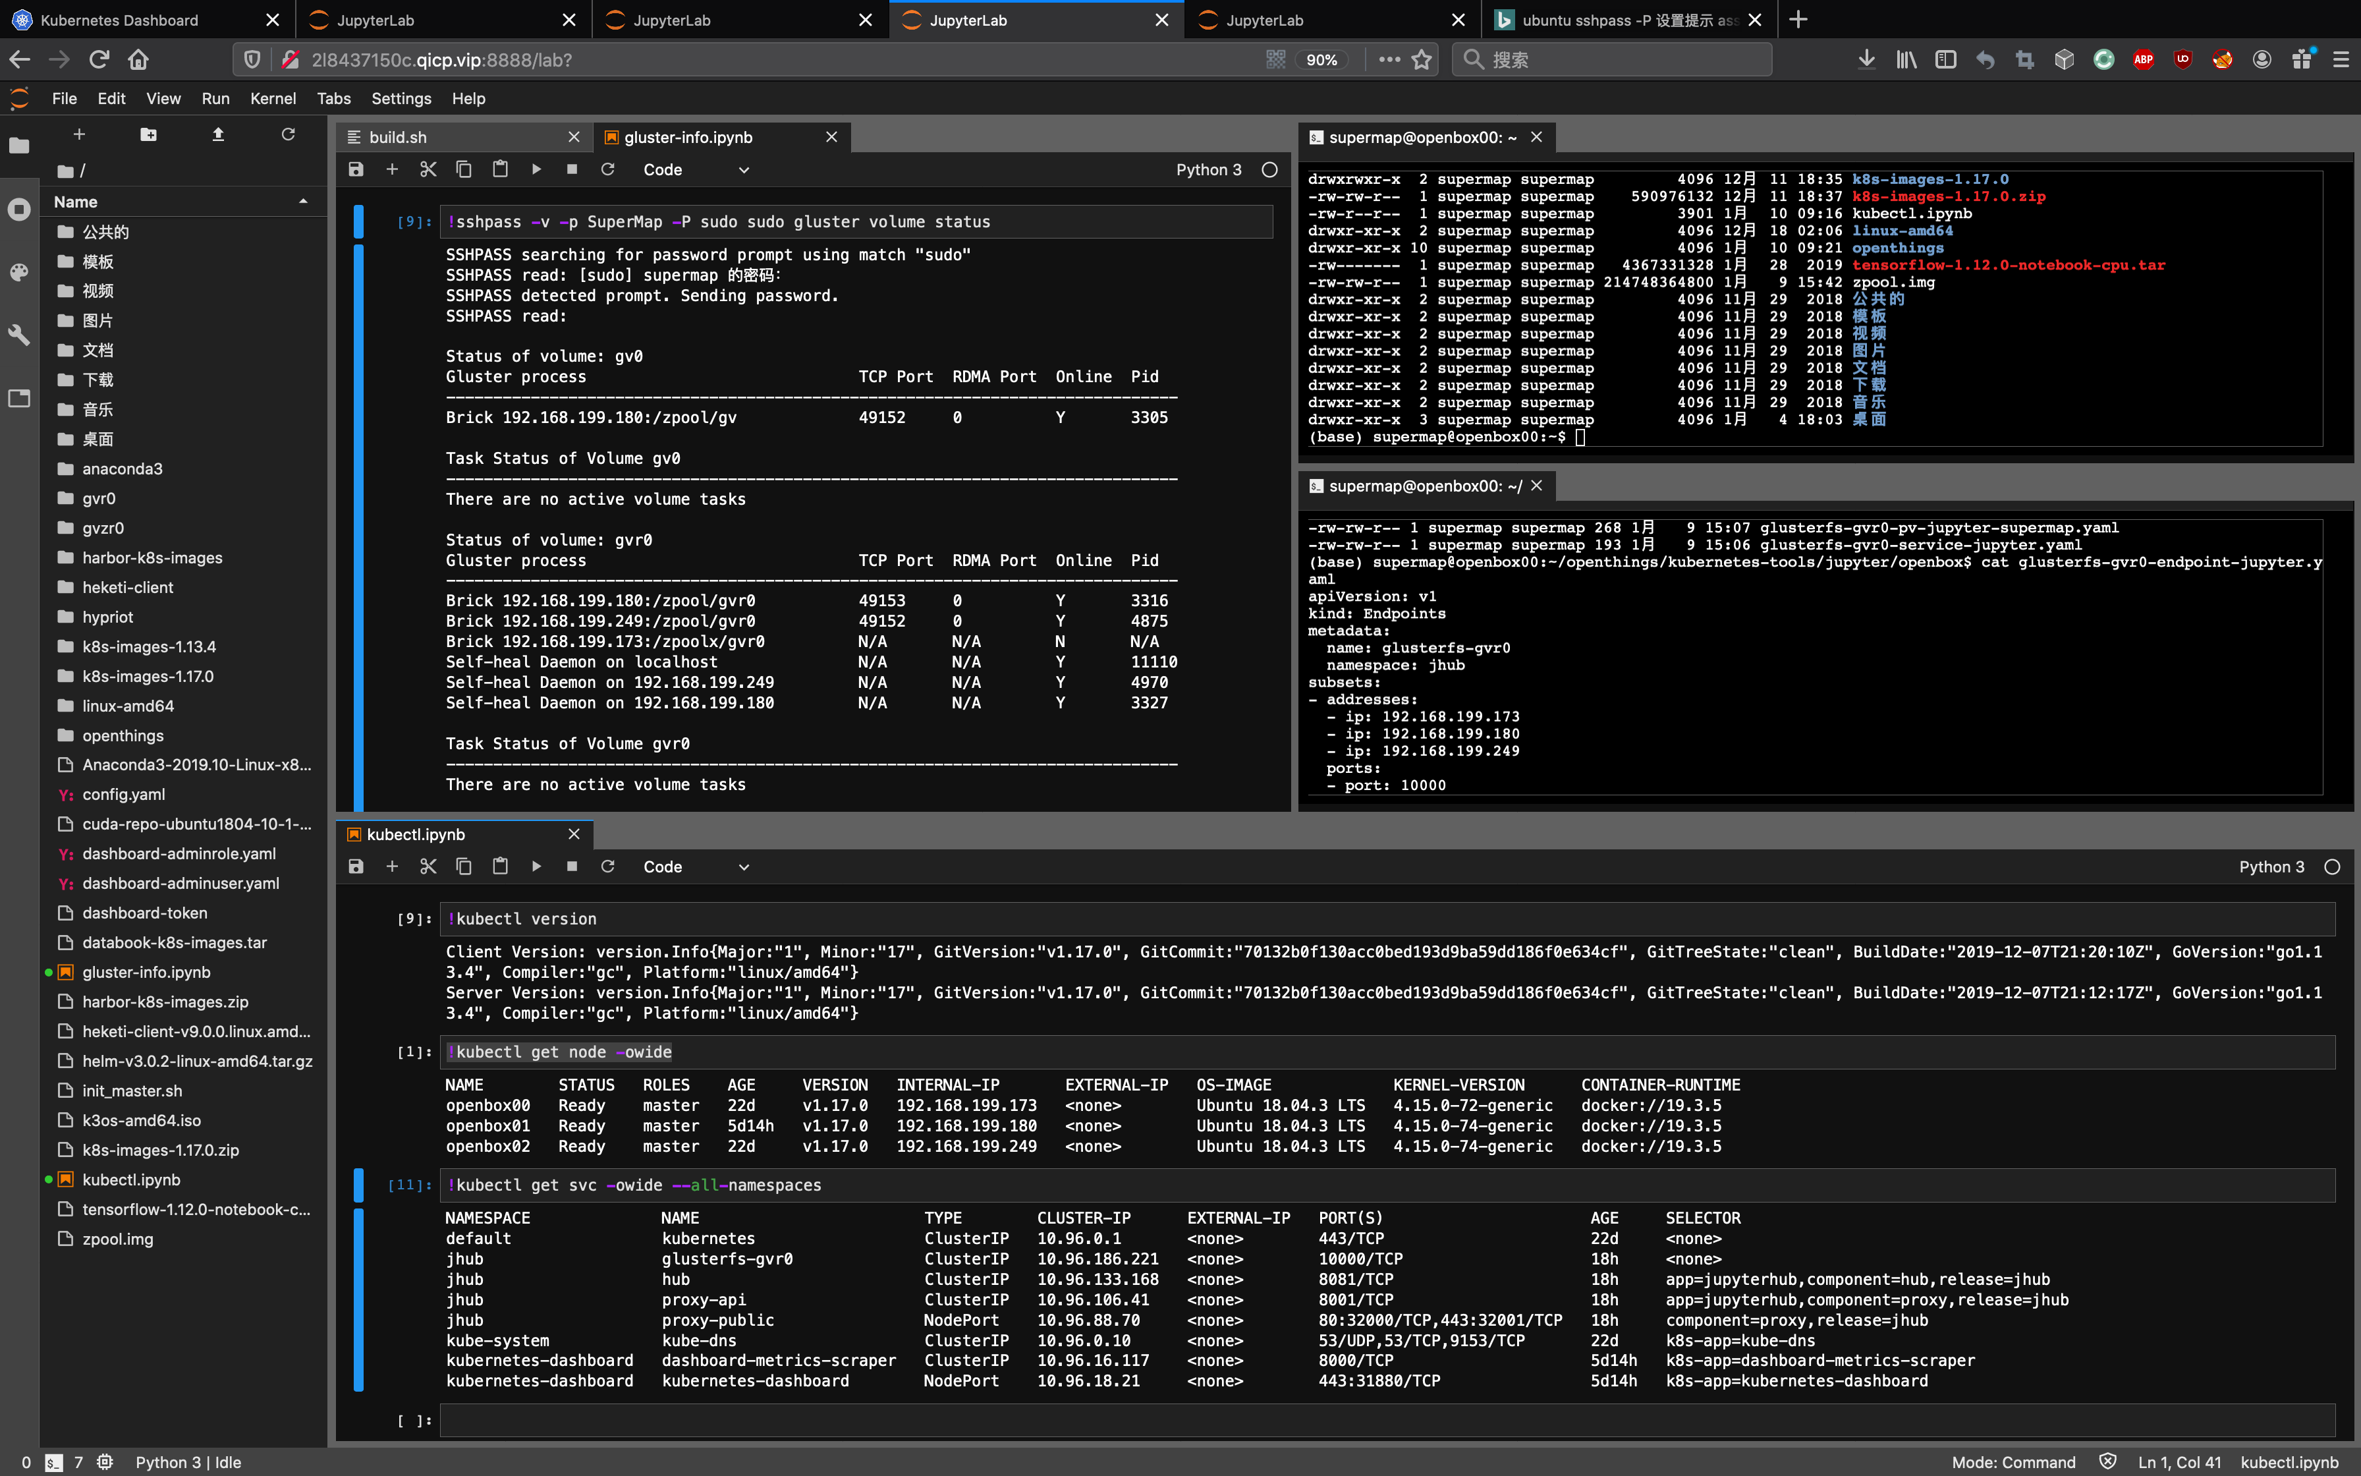Reload the browser page
The width and height of the screenshot is (2361, 1476).
pos(99,59)
